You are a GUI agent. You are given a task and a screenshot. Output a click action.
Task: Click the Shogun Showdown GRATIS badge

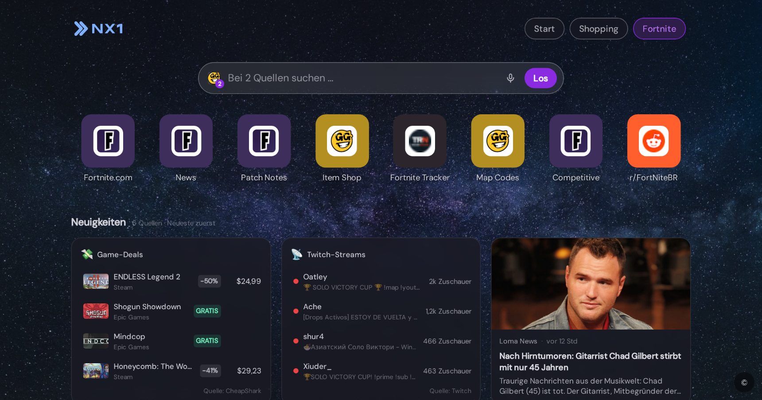(207, 311)
